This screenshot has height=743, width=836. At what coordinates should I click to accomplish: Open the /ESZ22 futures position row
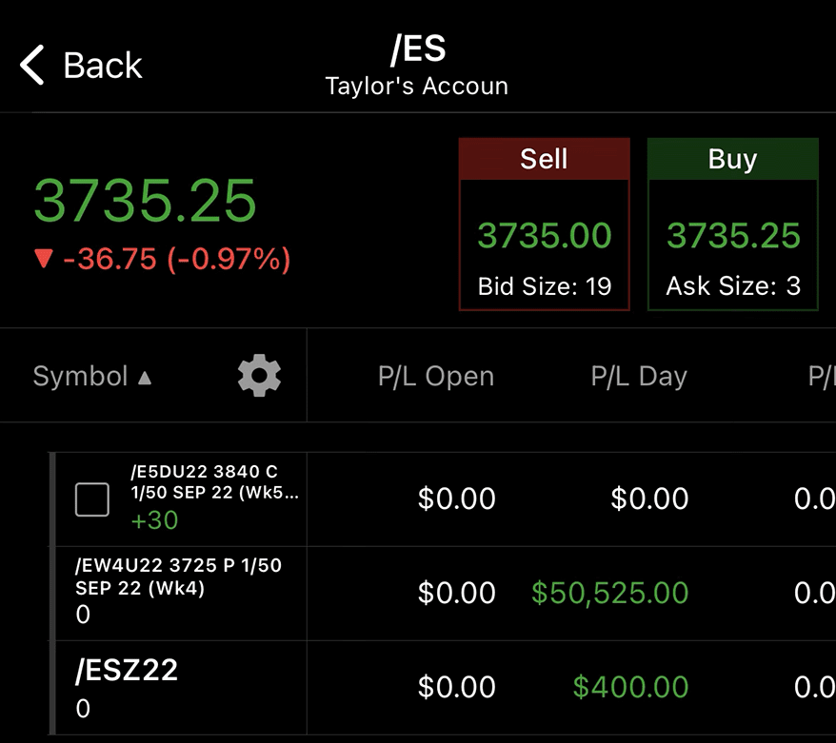127,671
